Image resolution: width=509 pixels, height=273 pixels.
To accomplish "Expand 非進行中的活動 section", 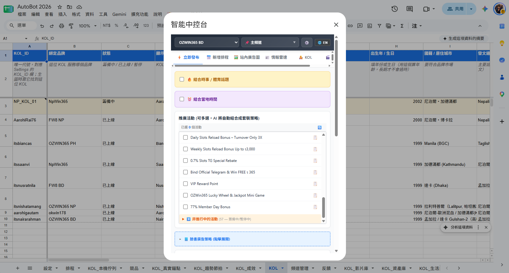I will [x=250, y=219].
